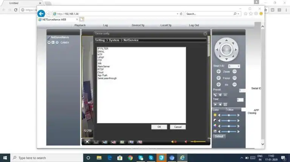
Task: Close the Device config dialog with X
Action: tap(205, 33)
